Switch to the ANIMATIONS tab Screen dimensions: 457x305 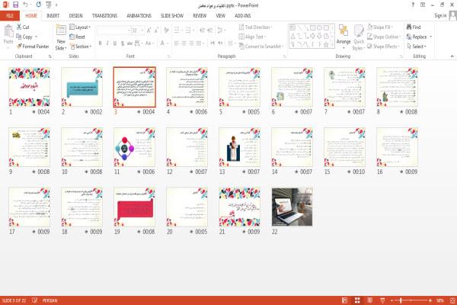coord(139,16)
